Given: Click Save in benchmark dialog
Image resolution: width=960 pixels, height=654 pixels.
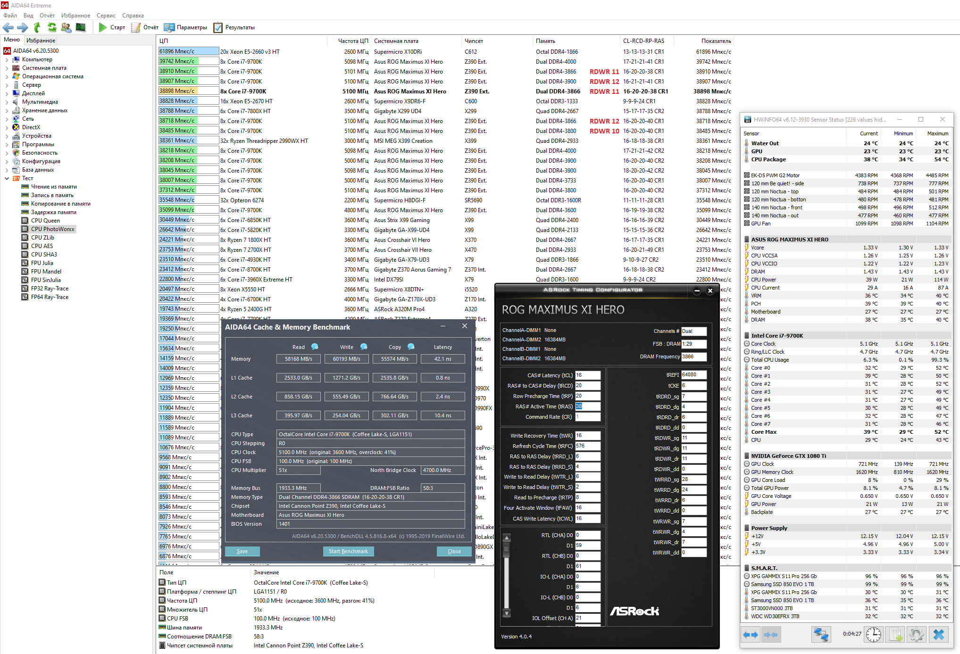Looking at the screenshot, I should 242,551.
